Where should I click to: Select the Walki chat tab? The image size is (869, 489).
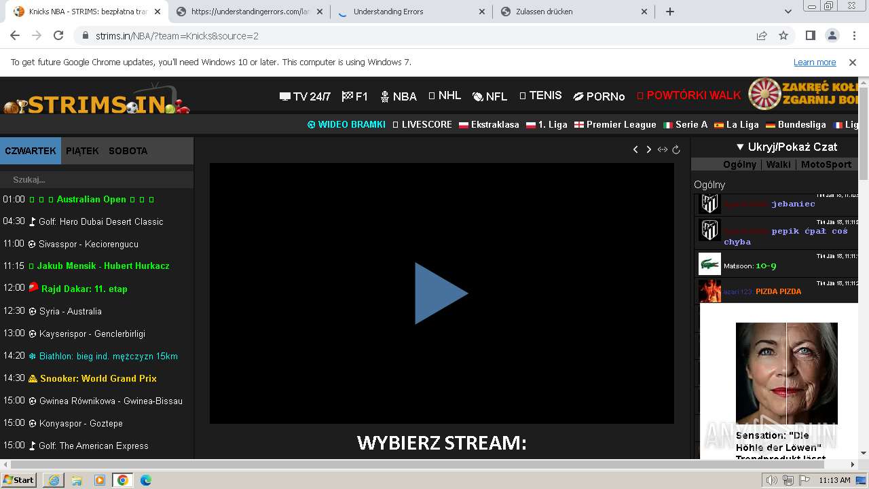click(x=779, y=164)
